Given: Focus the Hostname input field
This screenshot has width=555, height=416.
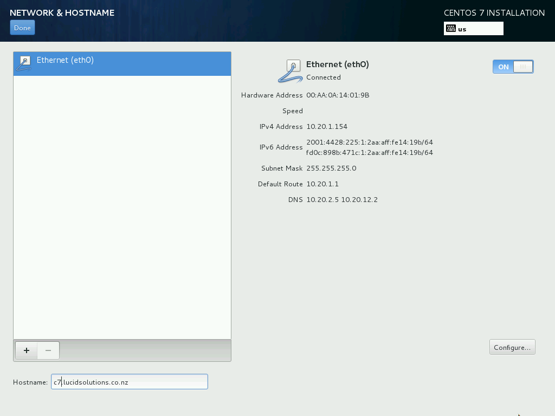Looking at the screenshot, I should tap(129, 382).
